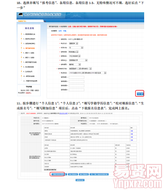
Task: Click the 报考学校 value 上海外国语大学
Action: [x=75, y=39]
